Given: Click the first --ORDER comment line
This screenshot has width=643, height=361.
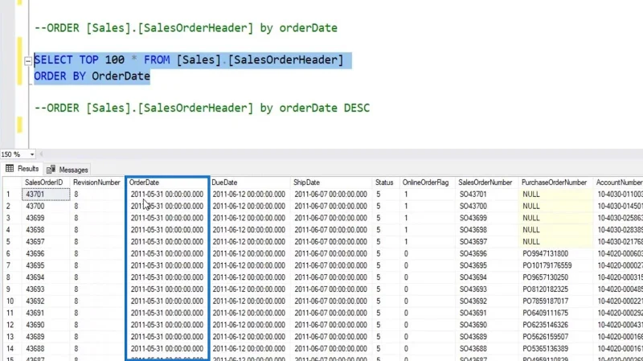Looking at the screenshot, I should coord(186,28).
